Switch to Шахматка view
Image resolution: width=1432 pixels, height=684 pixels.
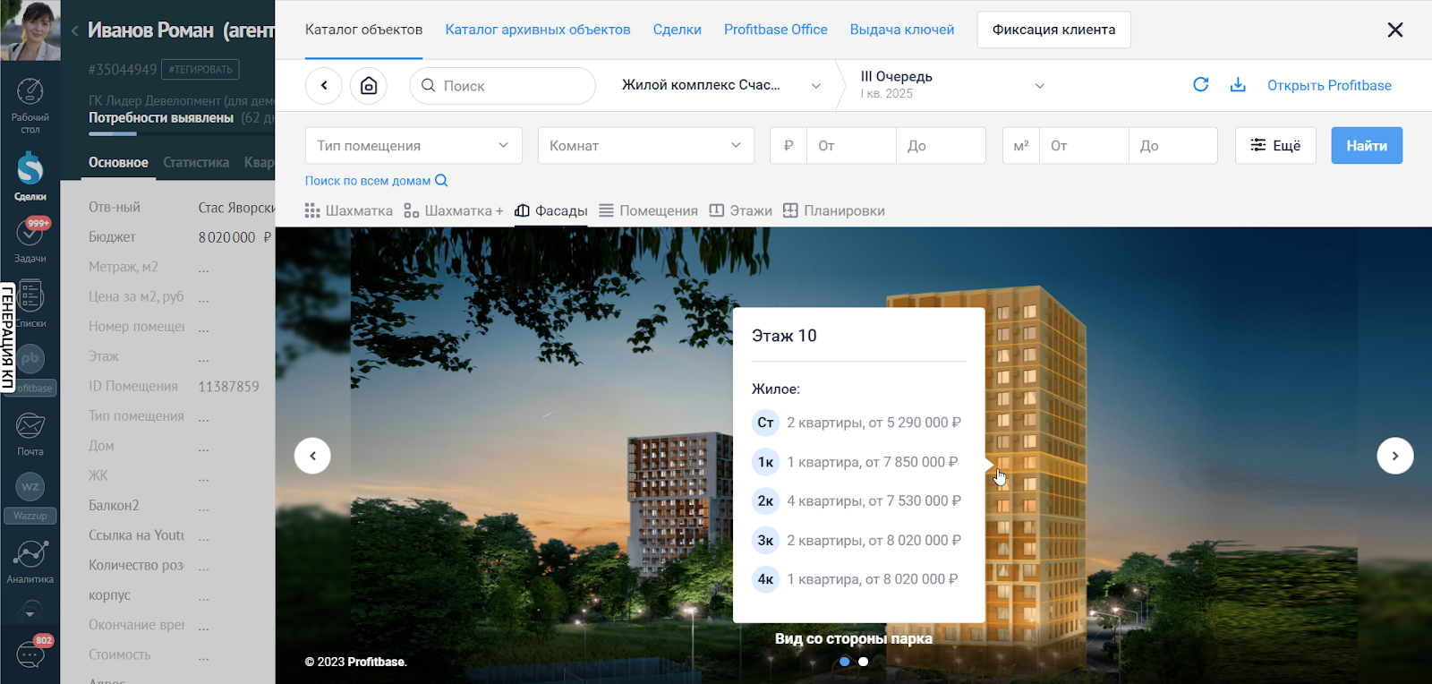348,210
